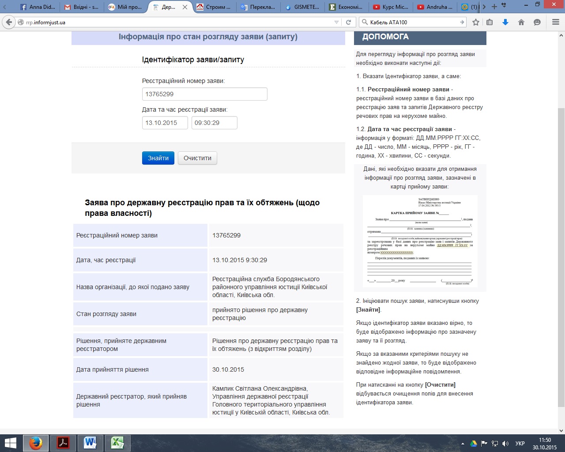Open a new tab with the plus icon
The width and height of the screenshot is (565, 452).
[494, 7]
